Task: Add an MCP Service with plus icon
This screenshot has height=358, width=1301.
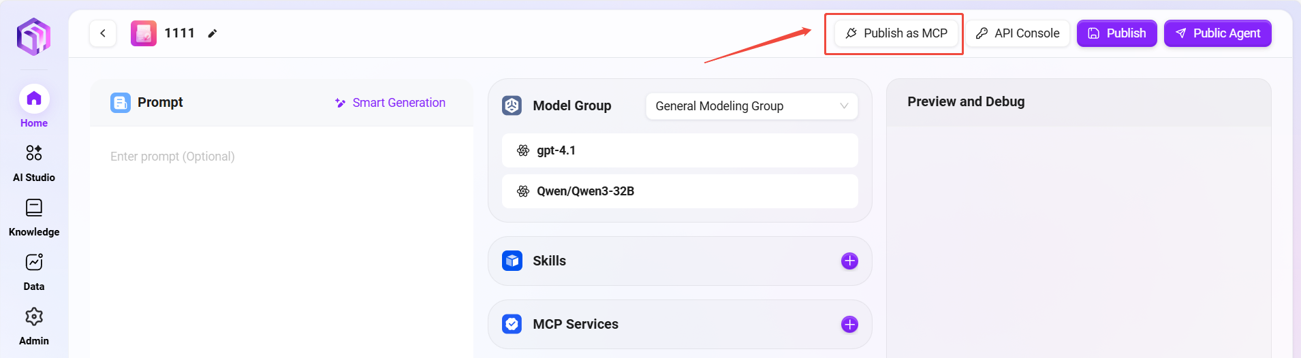Action: tap(849, 325)
